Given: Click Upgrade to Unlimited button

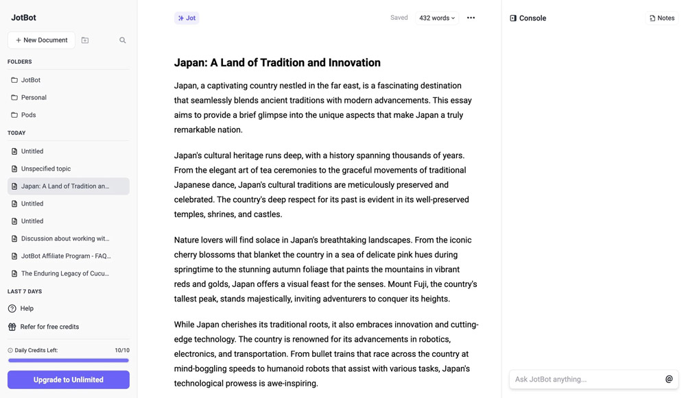Looking at the screenshot, I should pos(69,380).
